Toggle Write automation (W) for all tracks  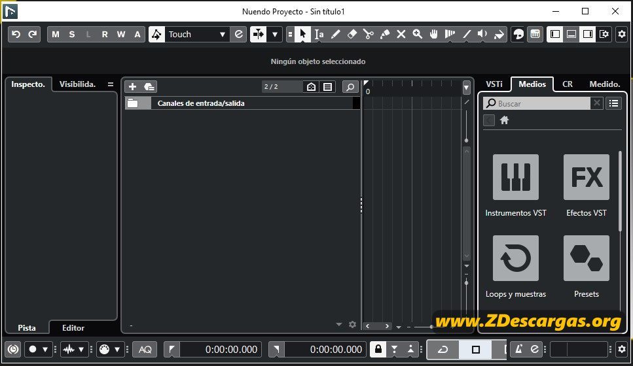click(121, 34)
